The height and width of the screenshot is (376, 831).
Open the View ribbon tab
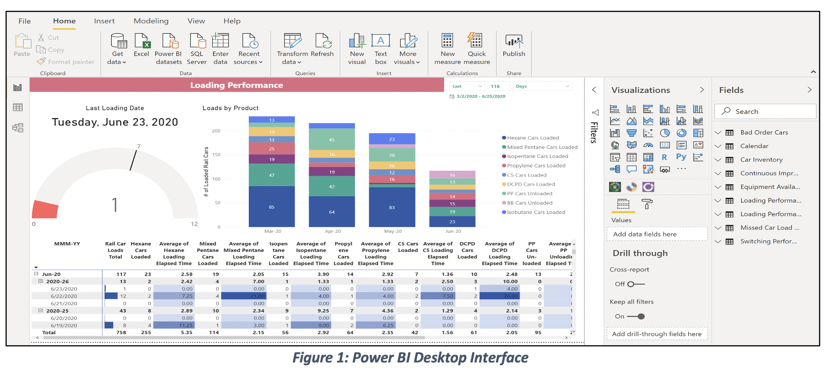coord(196,21)
